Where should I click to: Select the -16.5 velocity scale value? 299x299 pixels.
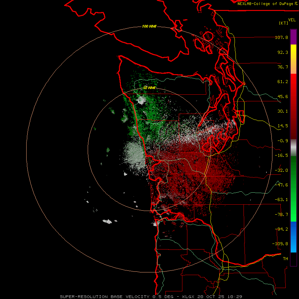click(x=281, y=155)
